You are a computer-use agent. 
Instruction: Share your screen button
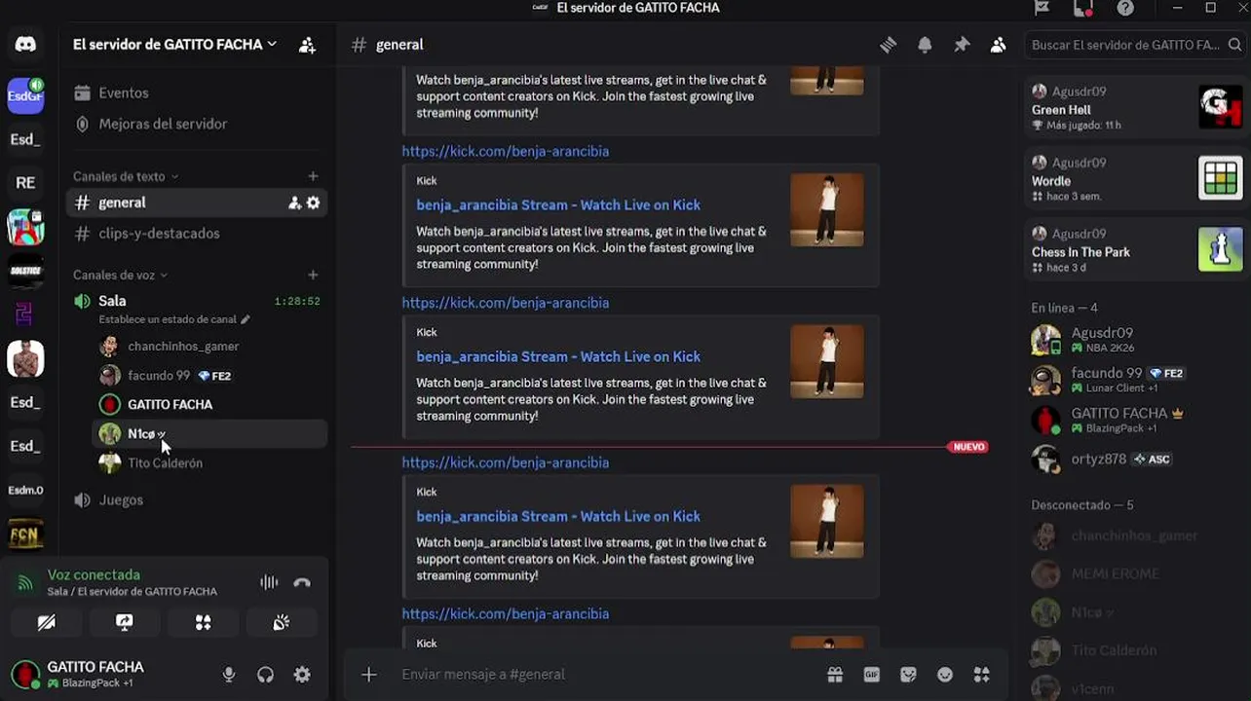click(x=125, y=622)
